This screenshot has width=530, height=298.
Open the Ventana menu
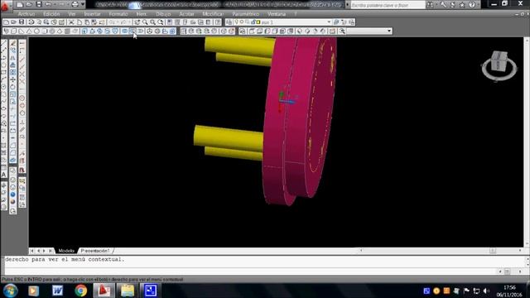click(x=277, y=14)
